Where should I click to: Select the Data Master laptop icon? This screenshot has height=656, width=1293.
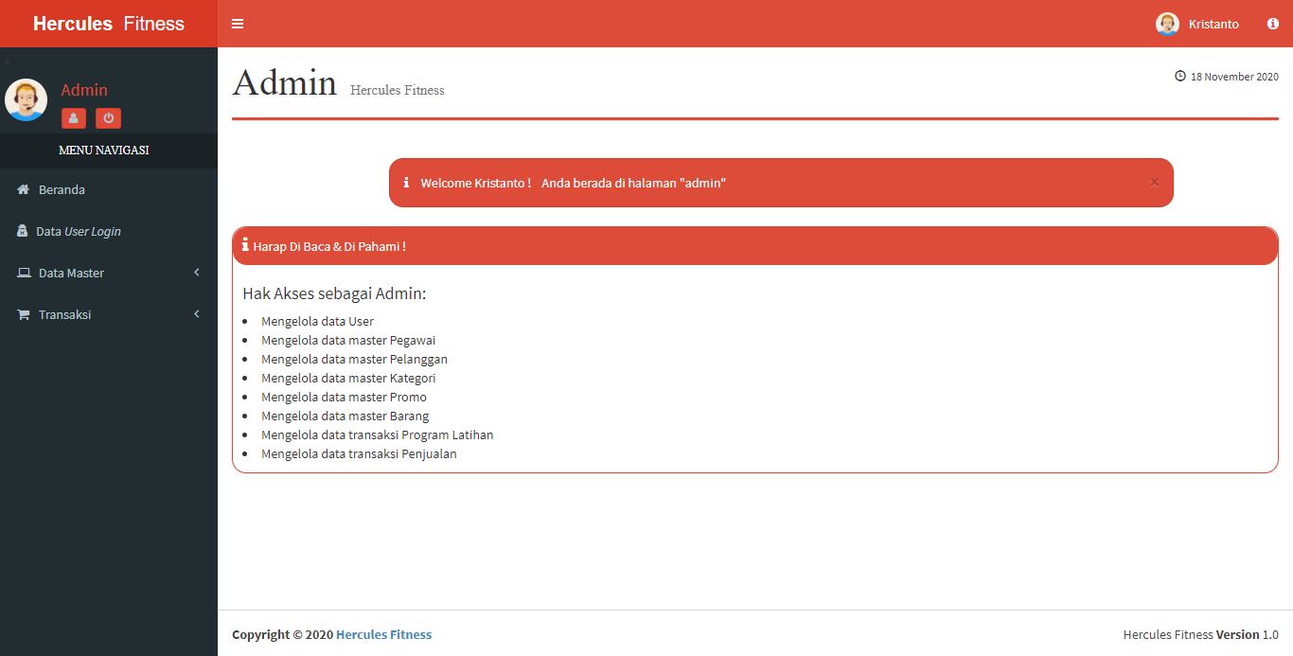click(x=24, y=273)
